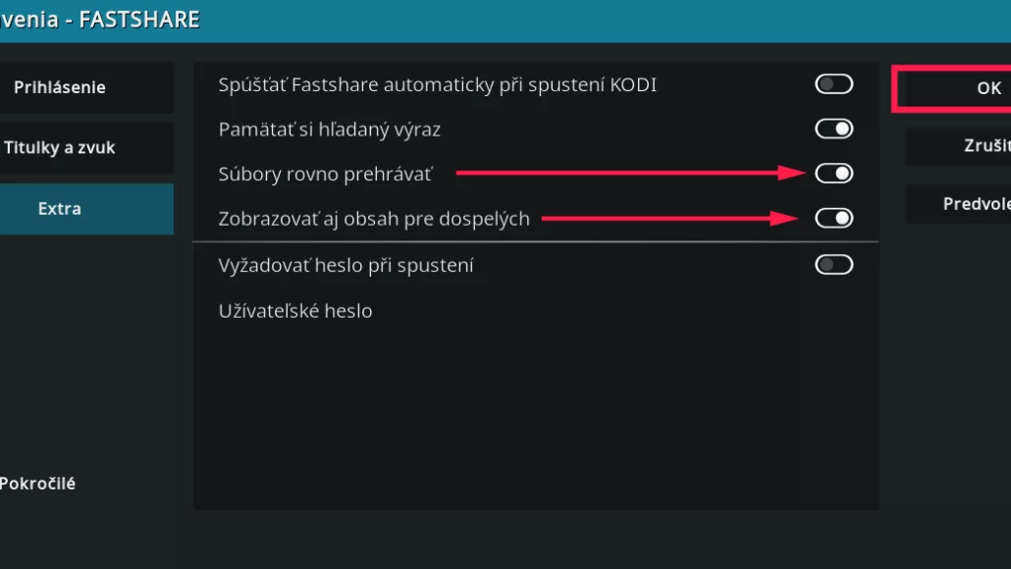
Task: Open the "Prihlásenie" settings section
Action: tap(59, 87)
